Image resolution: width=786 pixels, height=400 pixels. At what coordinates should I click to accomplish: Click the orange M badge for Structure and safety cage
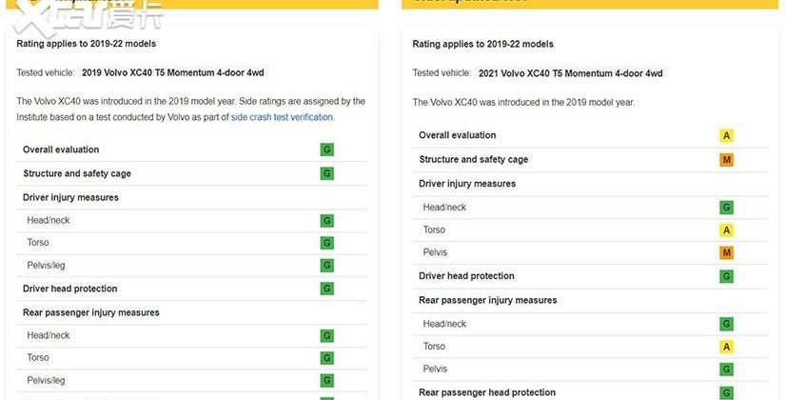pyautogui.click(x=726, y=160)
